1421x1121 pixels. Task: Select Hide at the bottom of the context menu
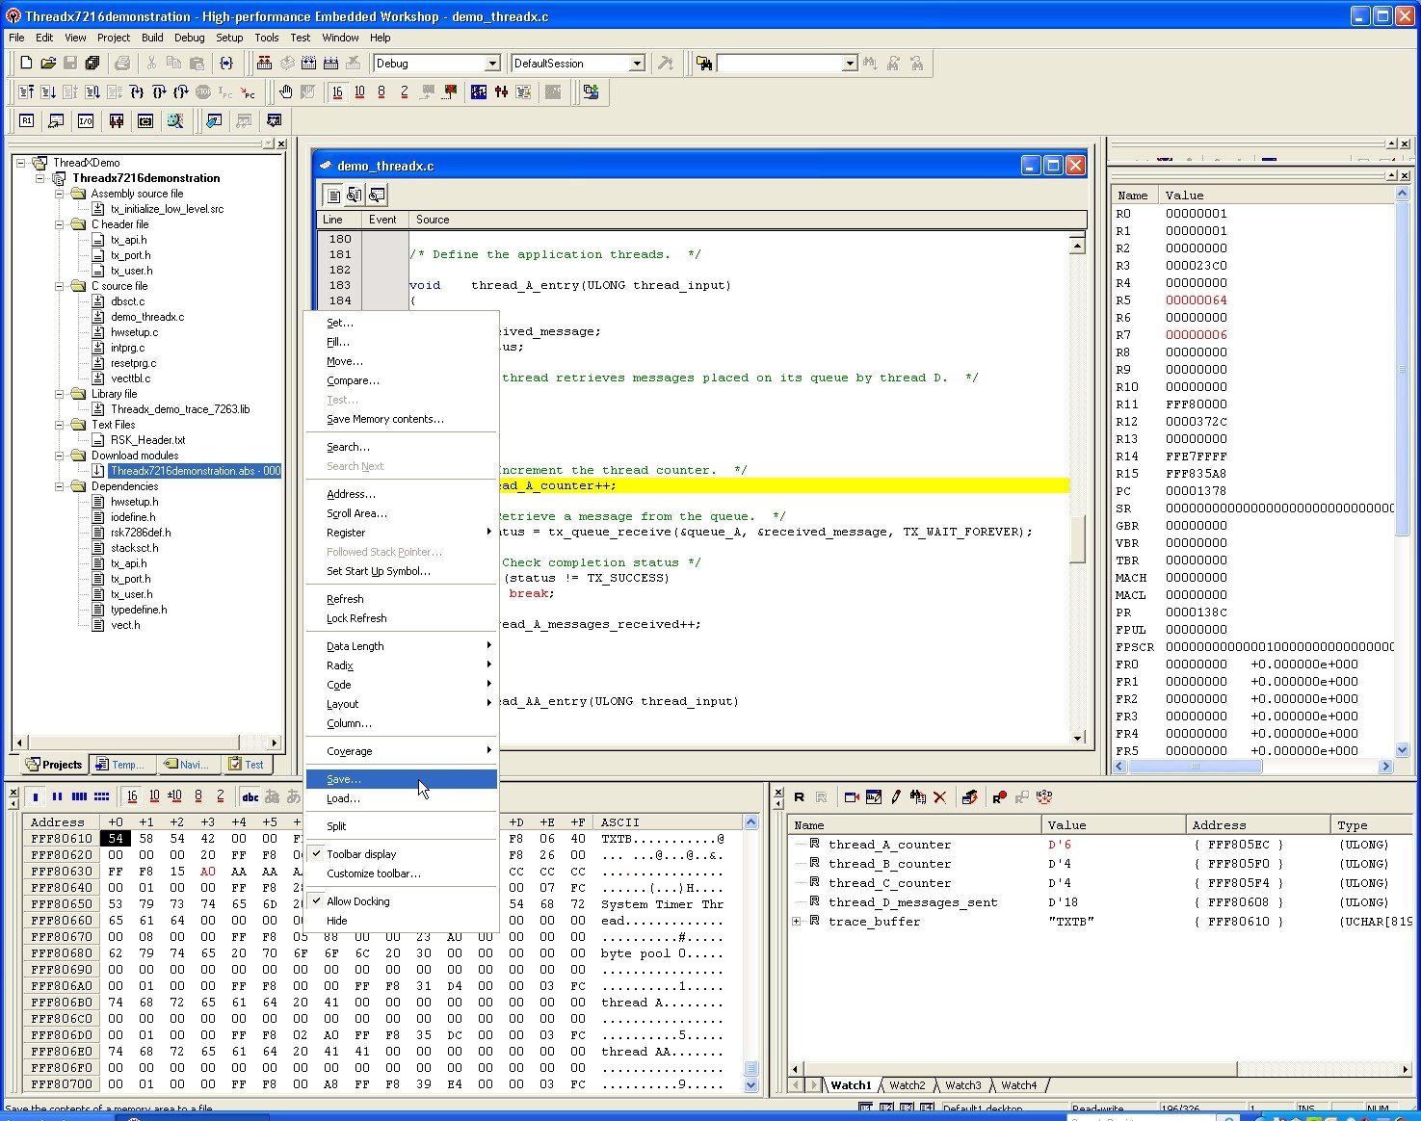pos(336,921)
